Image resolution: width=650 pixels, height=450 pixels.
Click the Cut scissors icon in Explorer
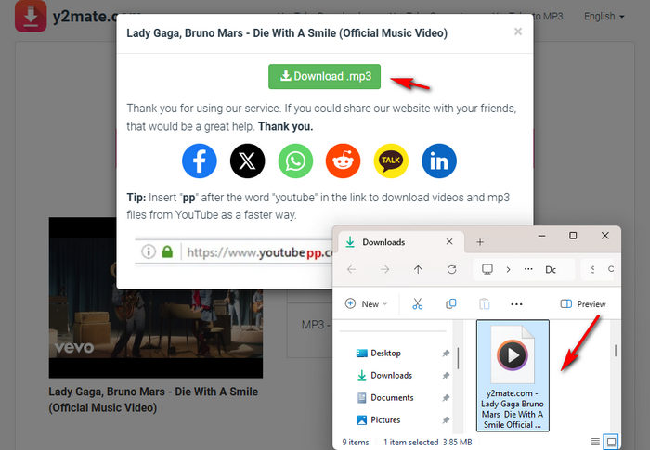pyautogui.click(x=418, y=304)
